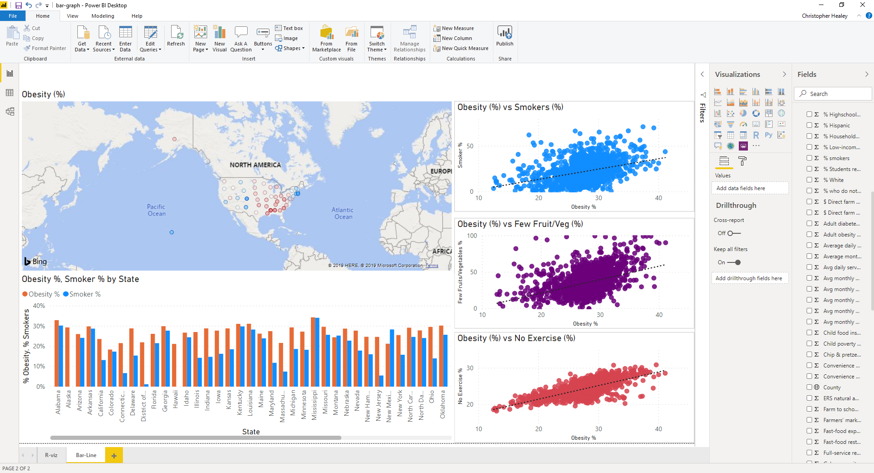Check the % Hispanic field
The width and height of the screenshot is (874, 473).
point(809,125)
